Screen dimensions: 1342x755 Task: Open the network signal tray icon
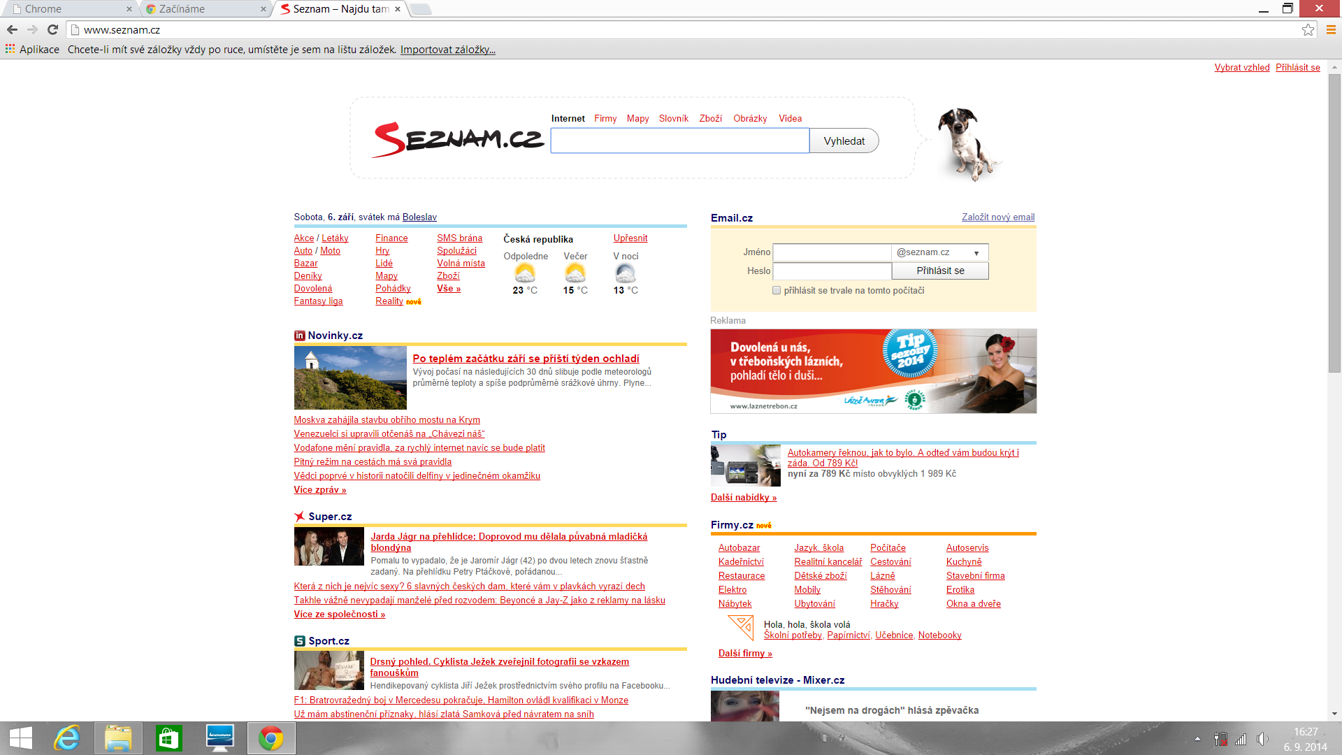click(1241, 739)
